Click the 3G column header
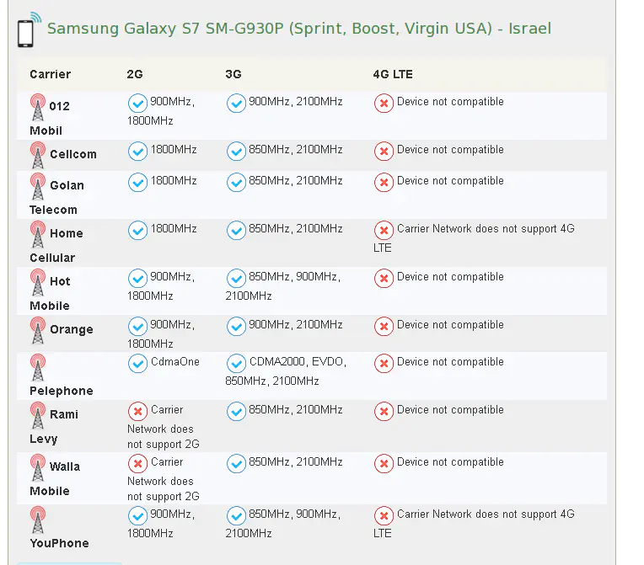This screenshot has height=565, width=644. point(233,74)
